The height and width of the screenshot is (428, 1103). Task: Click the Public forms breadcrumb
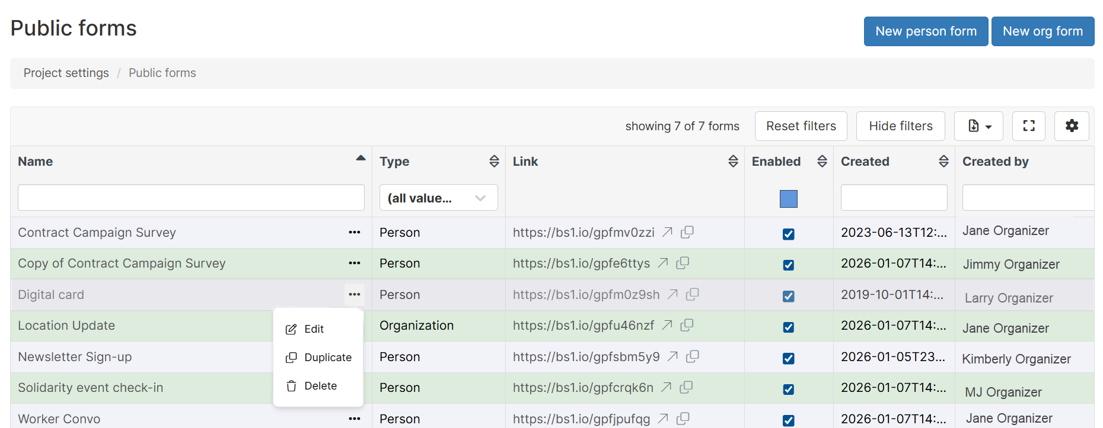pyautogui.click(x=162, y=73)
